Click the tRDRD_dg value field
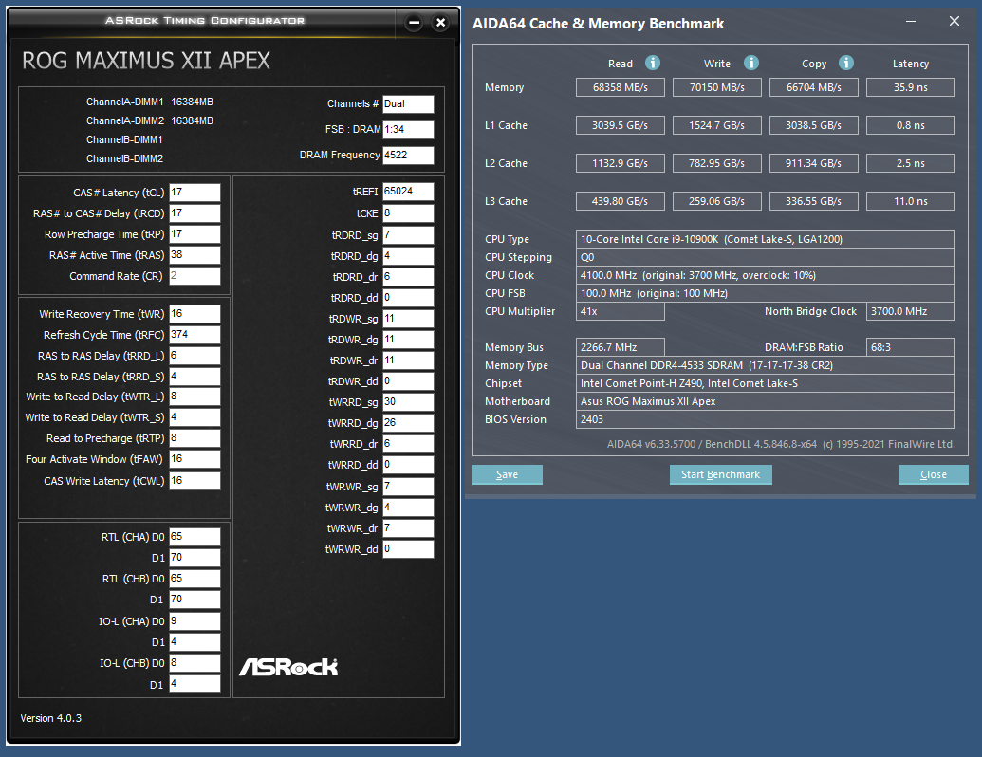This screenshot has width=982, height=757. (408, 256)
